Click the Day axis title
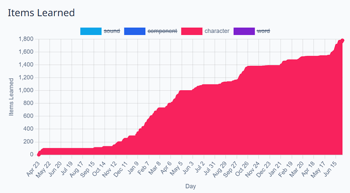Image resolution: width=350 pixels, height=193 pixels. click(x=190, y=186)
